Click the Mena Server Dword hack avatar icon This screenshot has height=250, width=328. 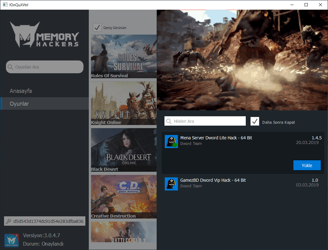click(171, 142)
